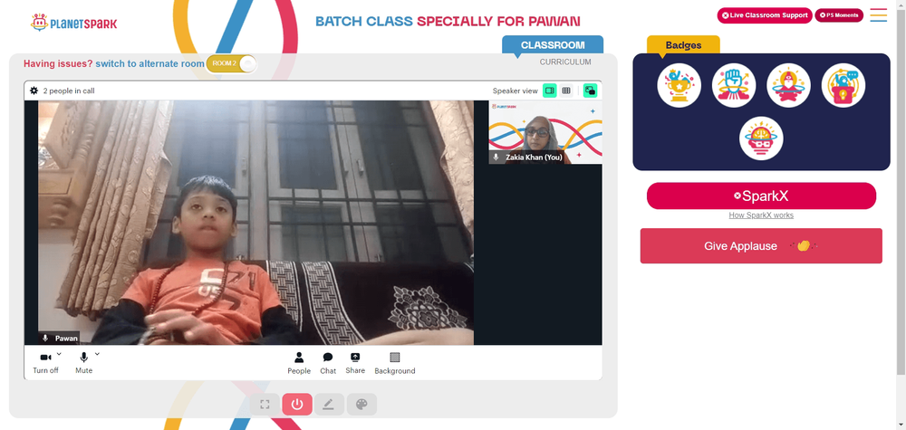Share your screen
The image size is (906, 430).
[355, 363]
